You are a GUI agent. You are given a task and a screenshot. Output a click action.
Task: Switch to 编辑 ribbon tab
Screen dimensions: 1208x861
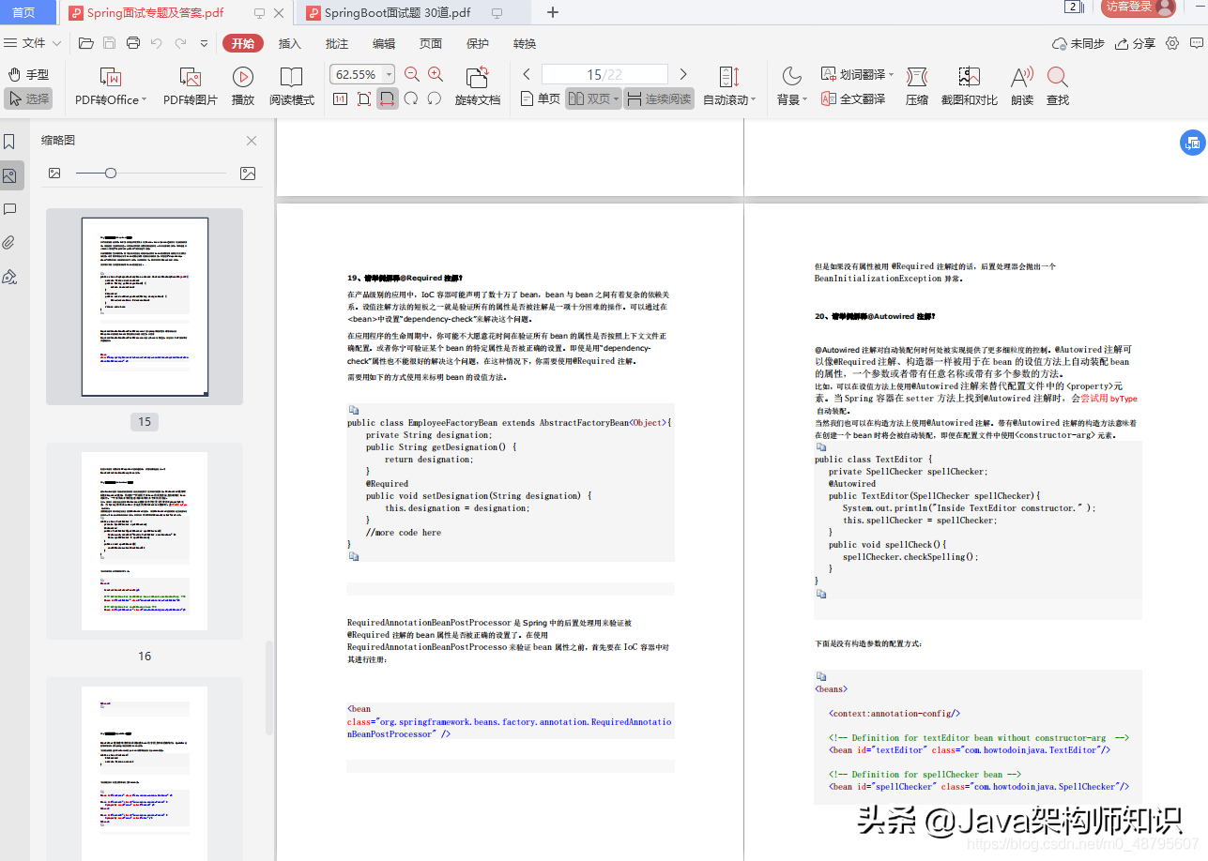click(x=384, y=43)
